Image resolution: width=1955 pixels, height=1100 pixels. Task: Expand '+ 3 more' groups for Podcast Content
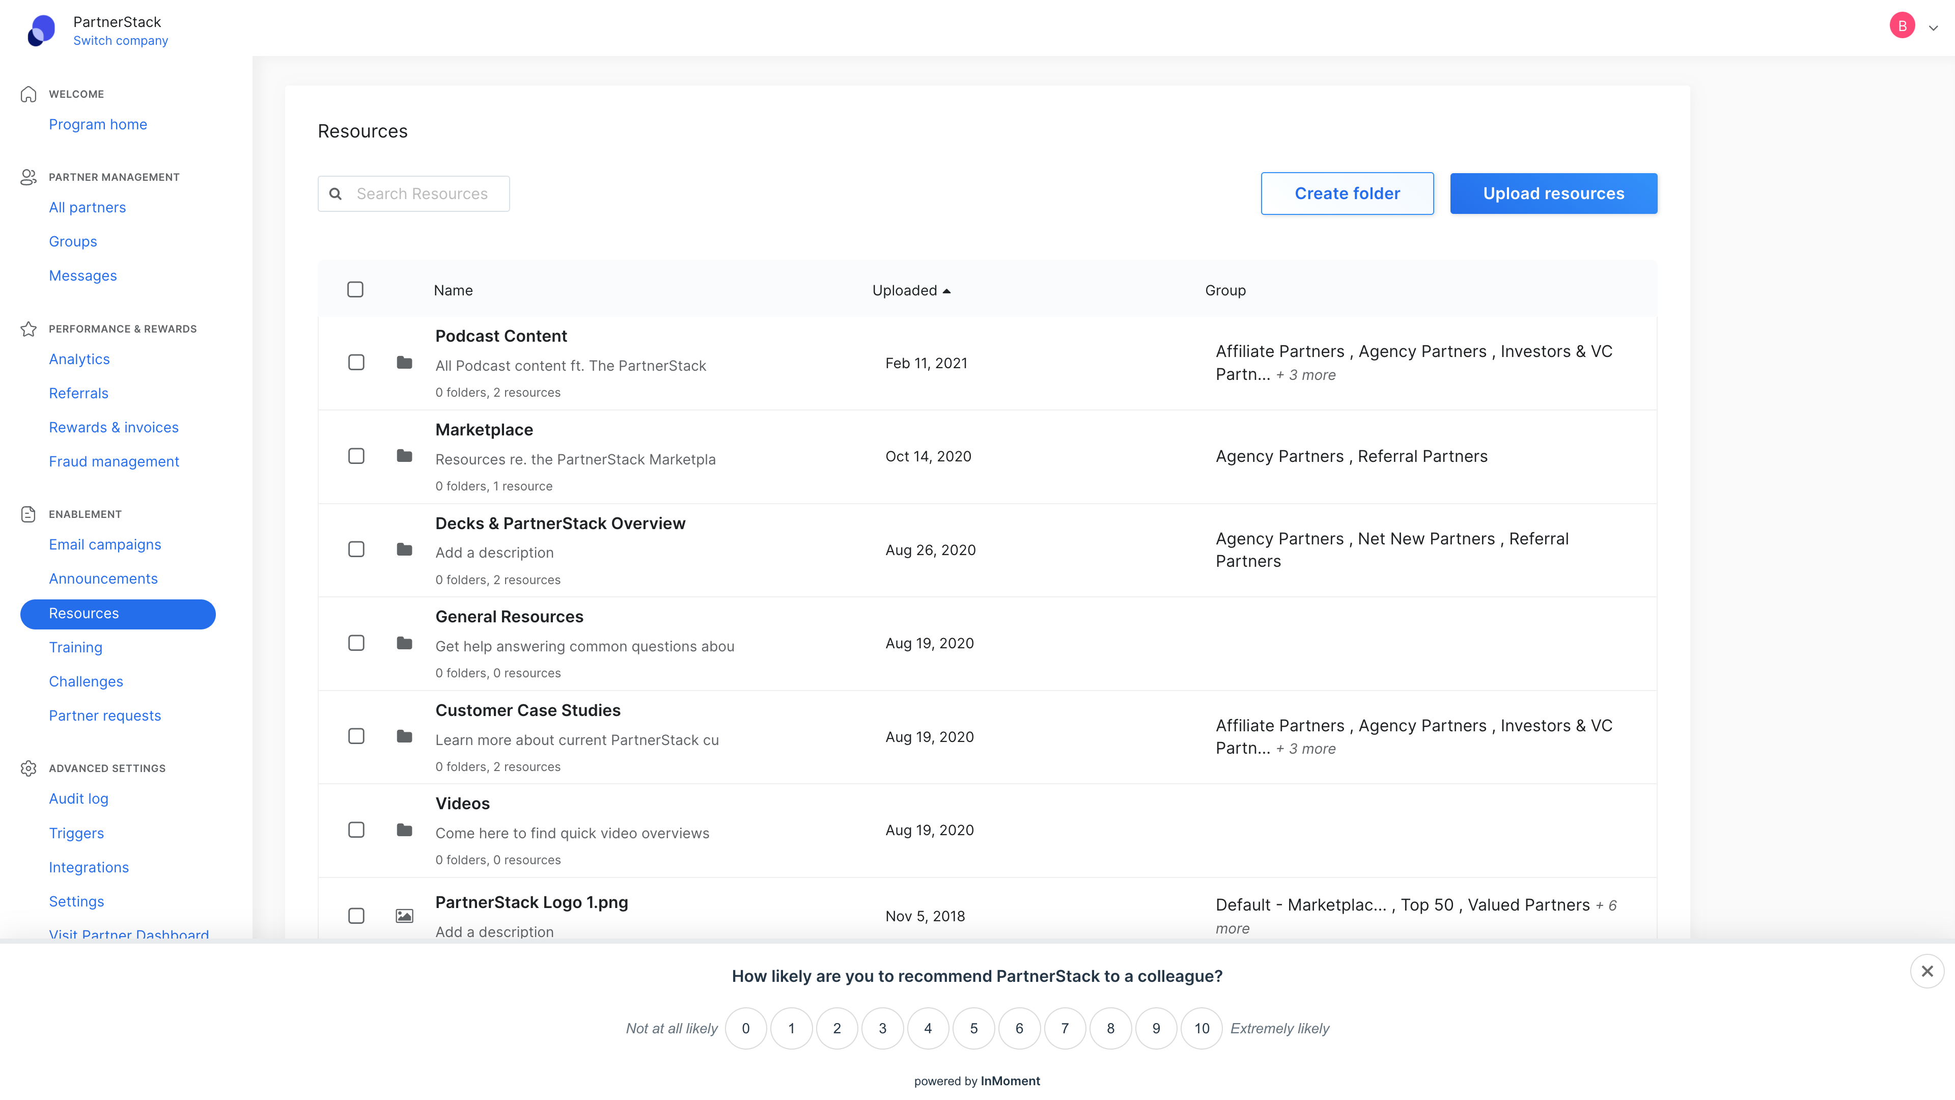(x=1305, y=375)
